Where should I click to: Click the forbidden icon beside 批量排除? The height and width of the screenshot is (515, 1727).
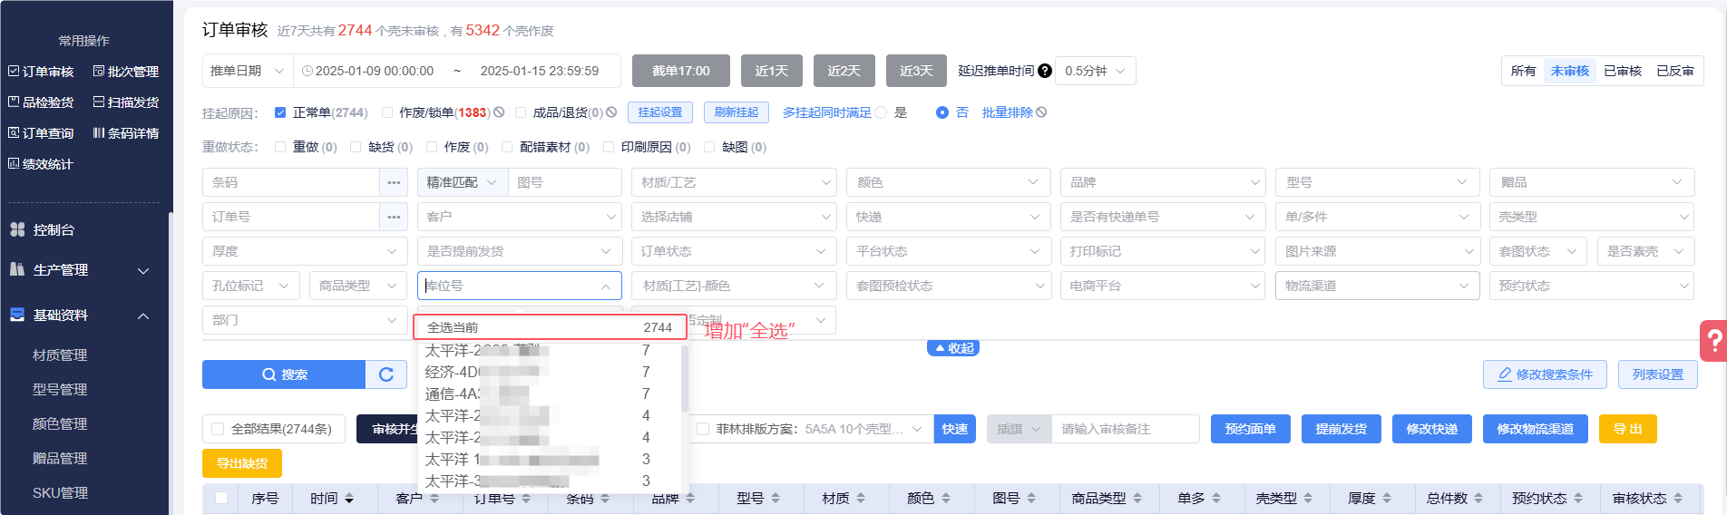(1041, 112)
